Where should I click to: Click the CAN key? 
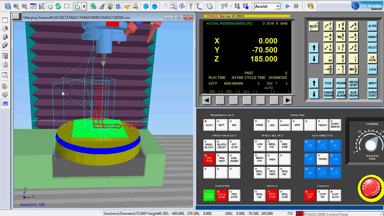[372, 69]
